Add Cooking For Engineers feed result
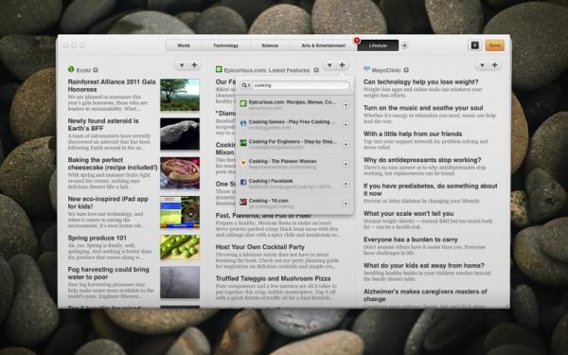The image size is (568, 355). [x=346, y=144]
